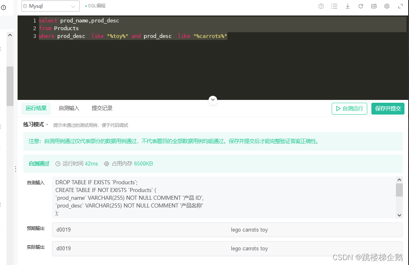Click the 自测输入 box scrollbar thumb
The height and width of the screenshot is (265, 409).
coord(399,190)
